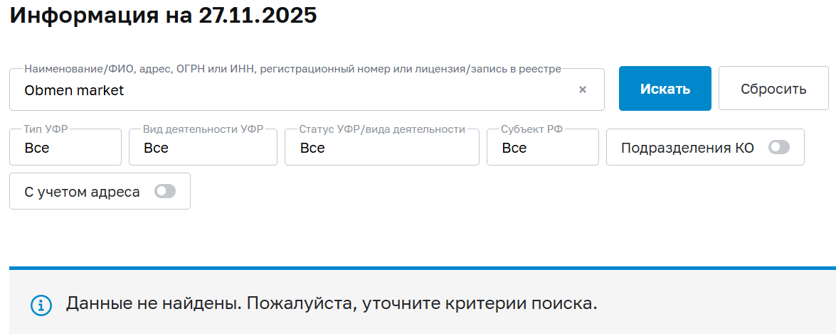Screen dimensions: 836x336
Task: Enable the Подразделения КО switch
Action: [779, 147]
